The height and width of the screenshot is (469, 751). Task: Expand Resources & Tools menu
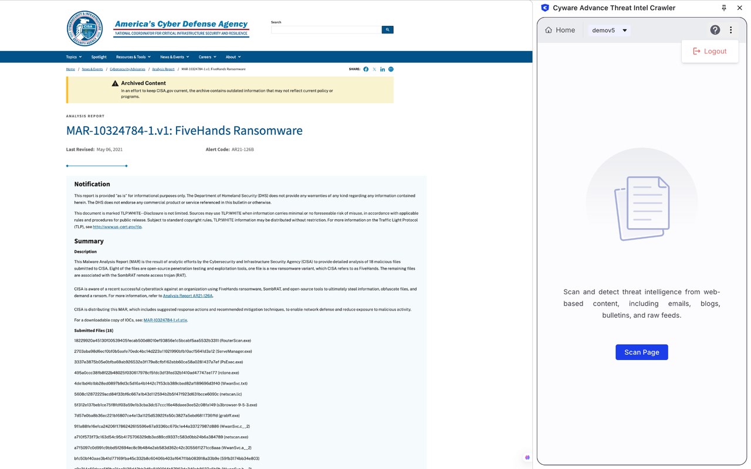[133, 57]
